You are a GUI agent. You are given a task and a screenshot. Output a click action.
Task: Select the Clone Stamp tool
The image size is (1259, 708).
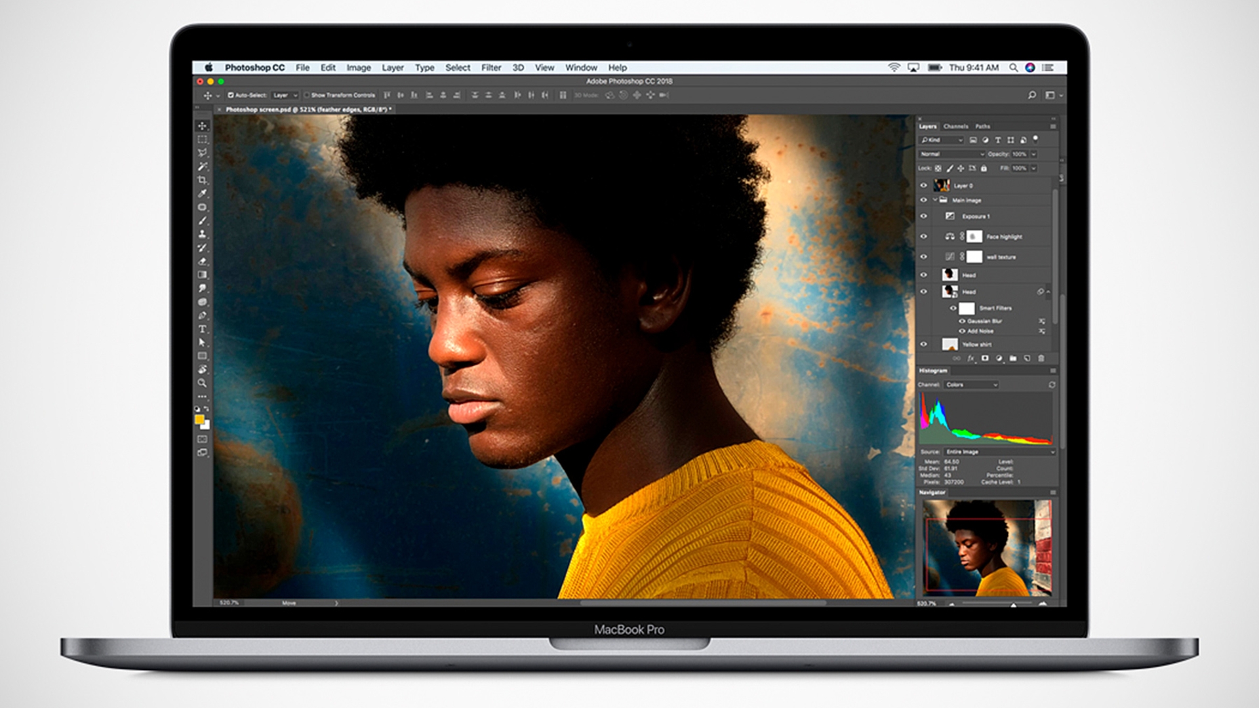[202, 234]
